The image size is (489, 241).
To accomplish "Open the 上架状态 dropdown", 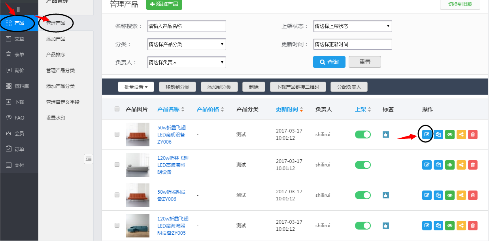I will 352,26.
